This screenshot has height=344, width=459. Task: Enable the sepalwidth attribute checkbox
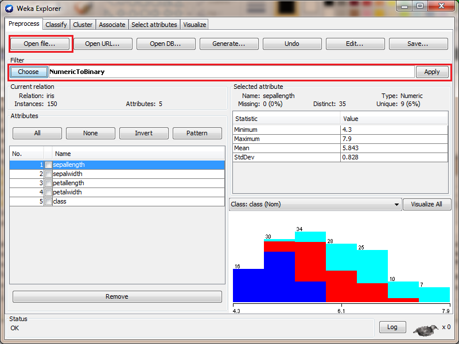click(48, 174)
